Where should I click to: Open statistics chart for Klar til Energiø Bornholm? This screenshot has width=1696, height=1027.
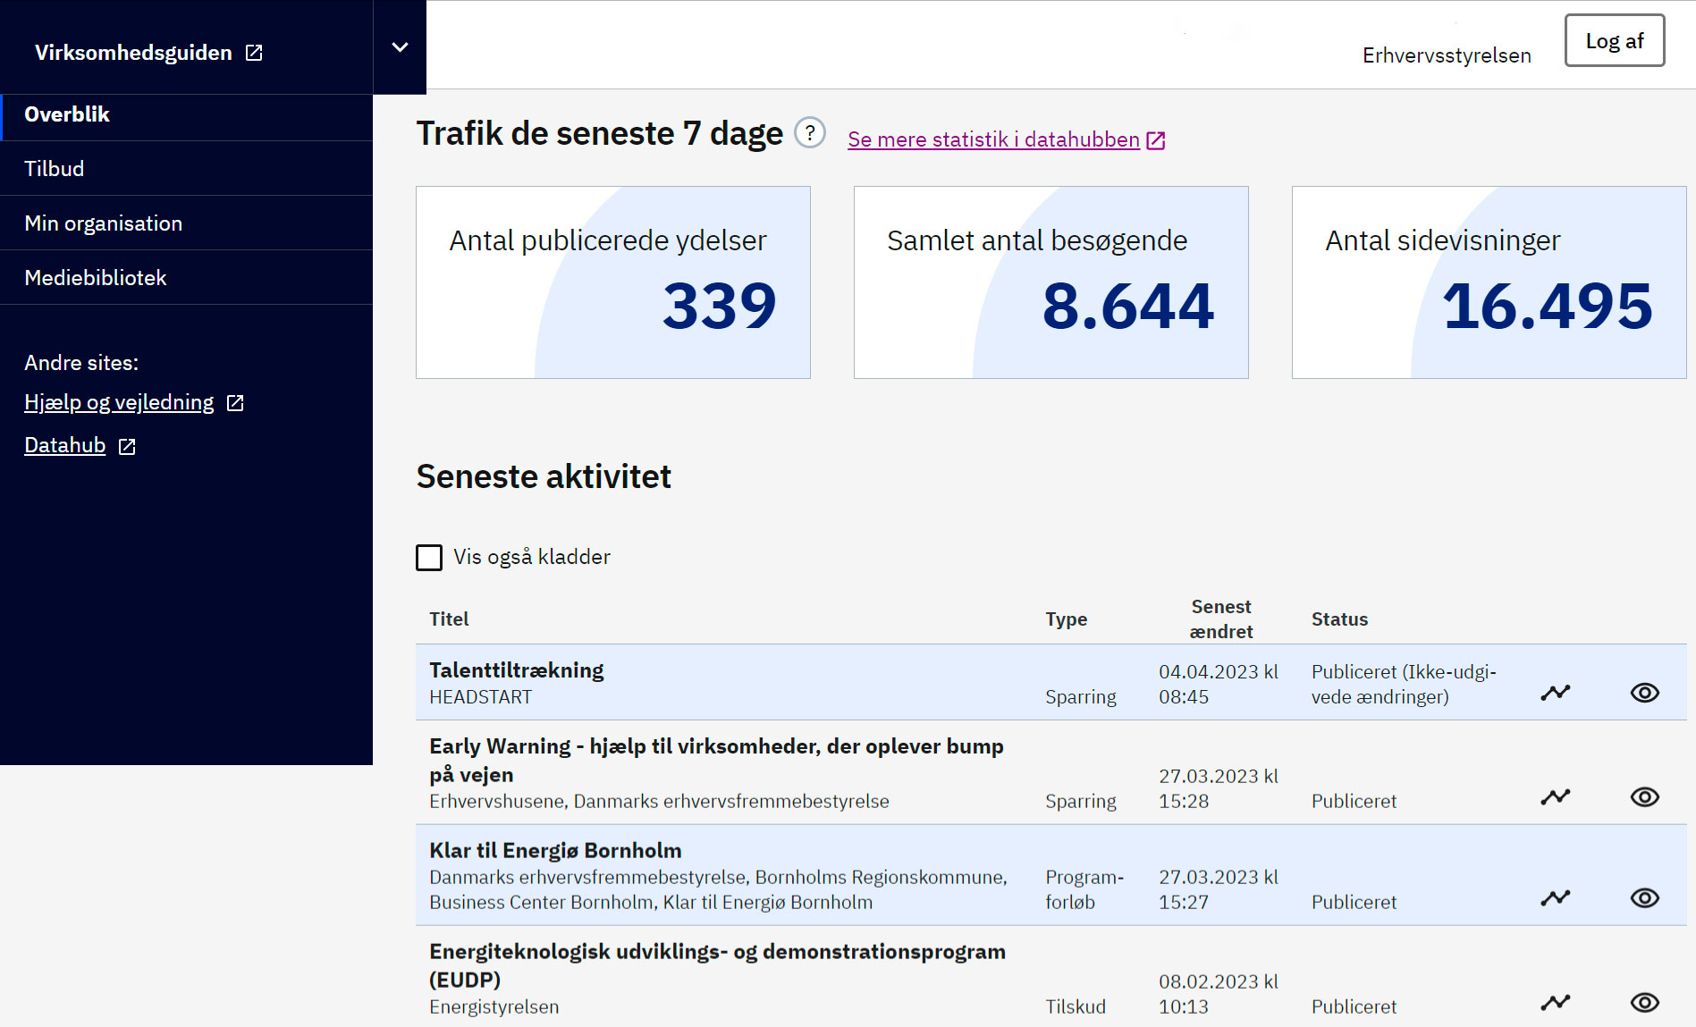[1555, 897]
